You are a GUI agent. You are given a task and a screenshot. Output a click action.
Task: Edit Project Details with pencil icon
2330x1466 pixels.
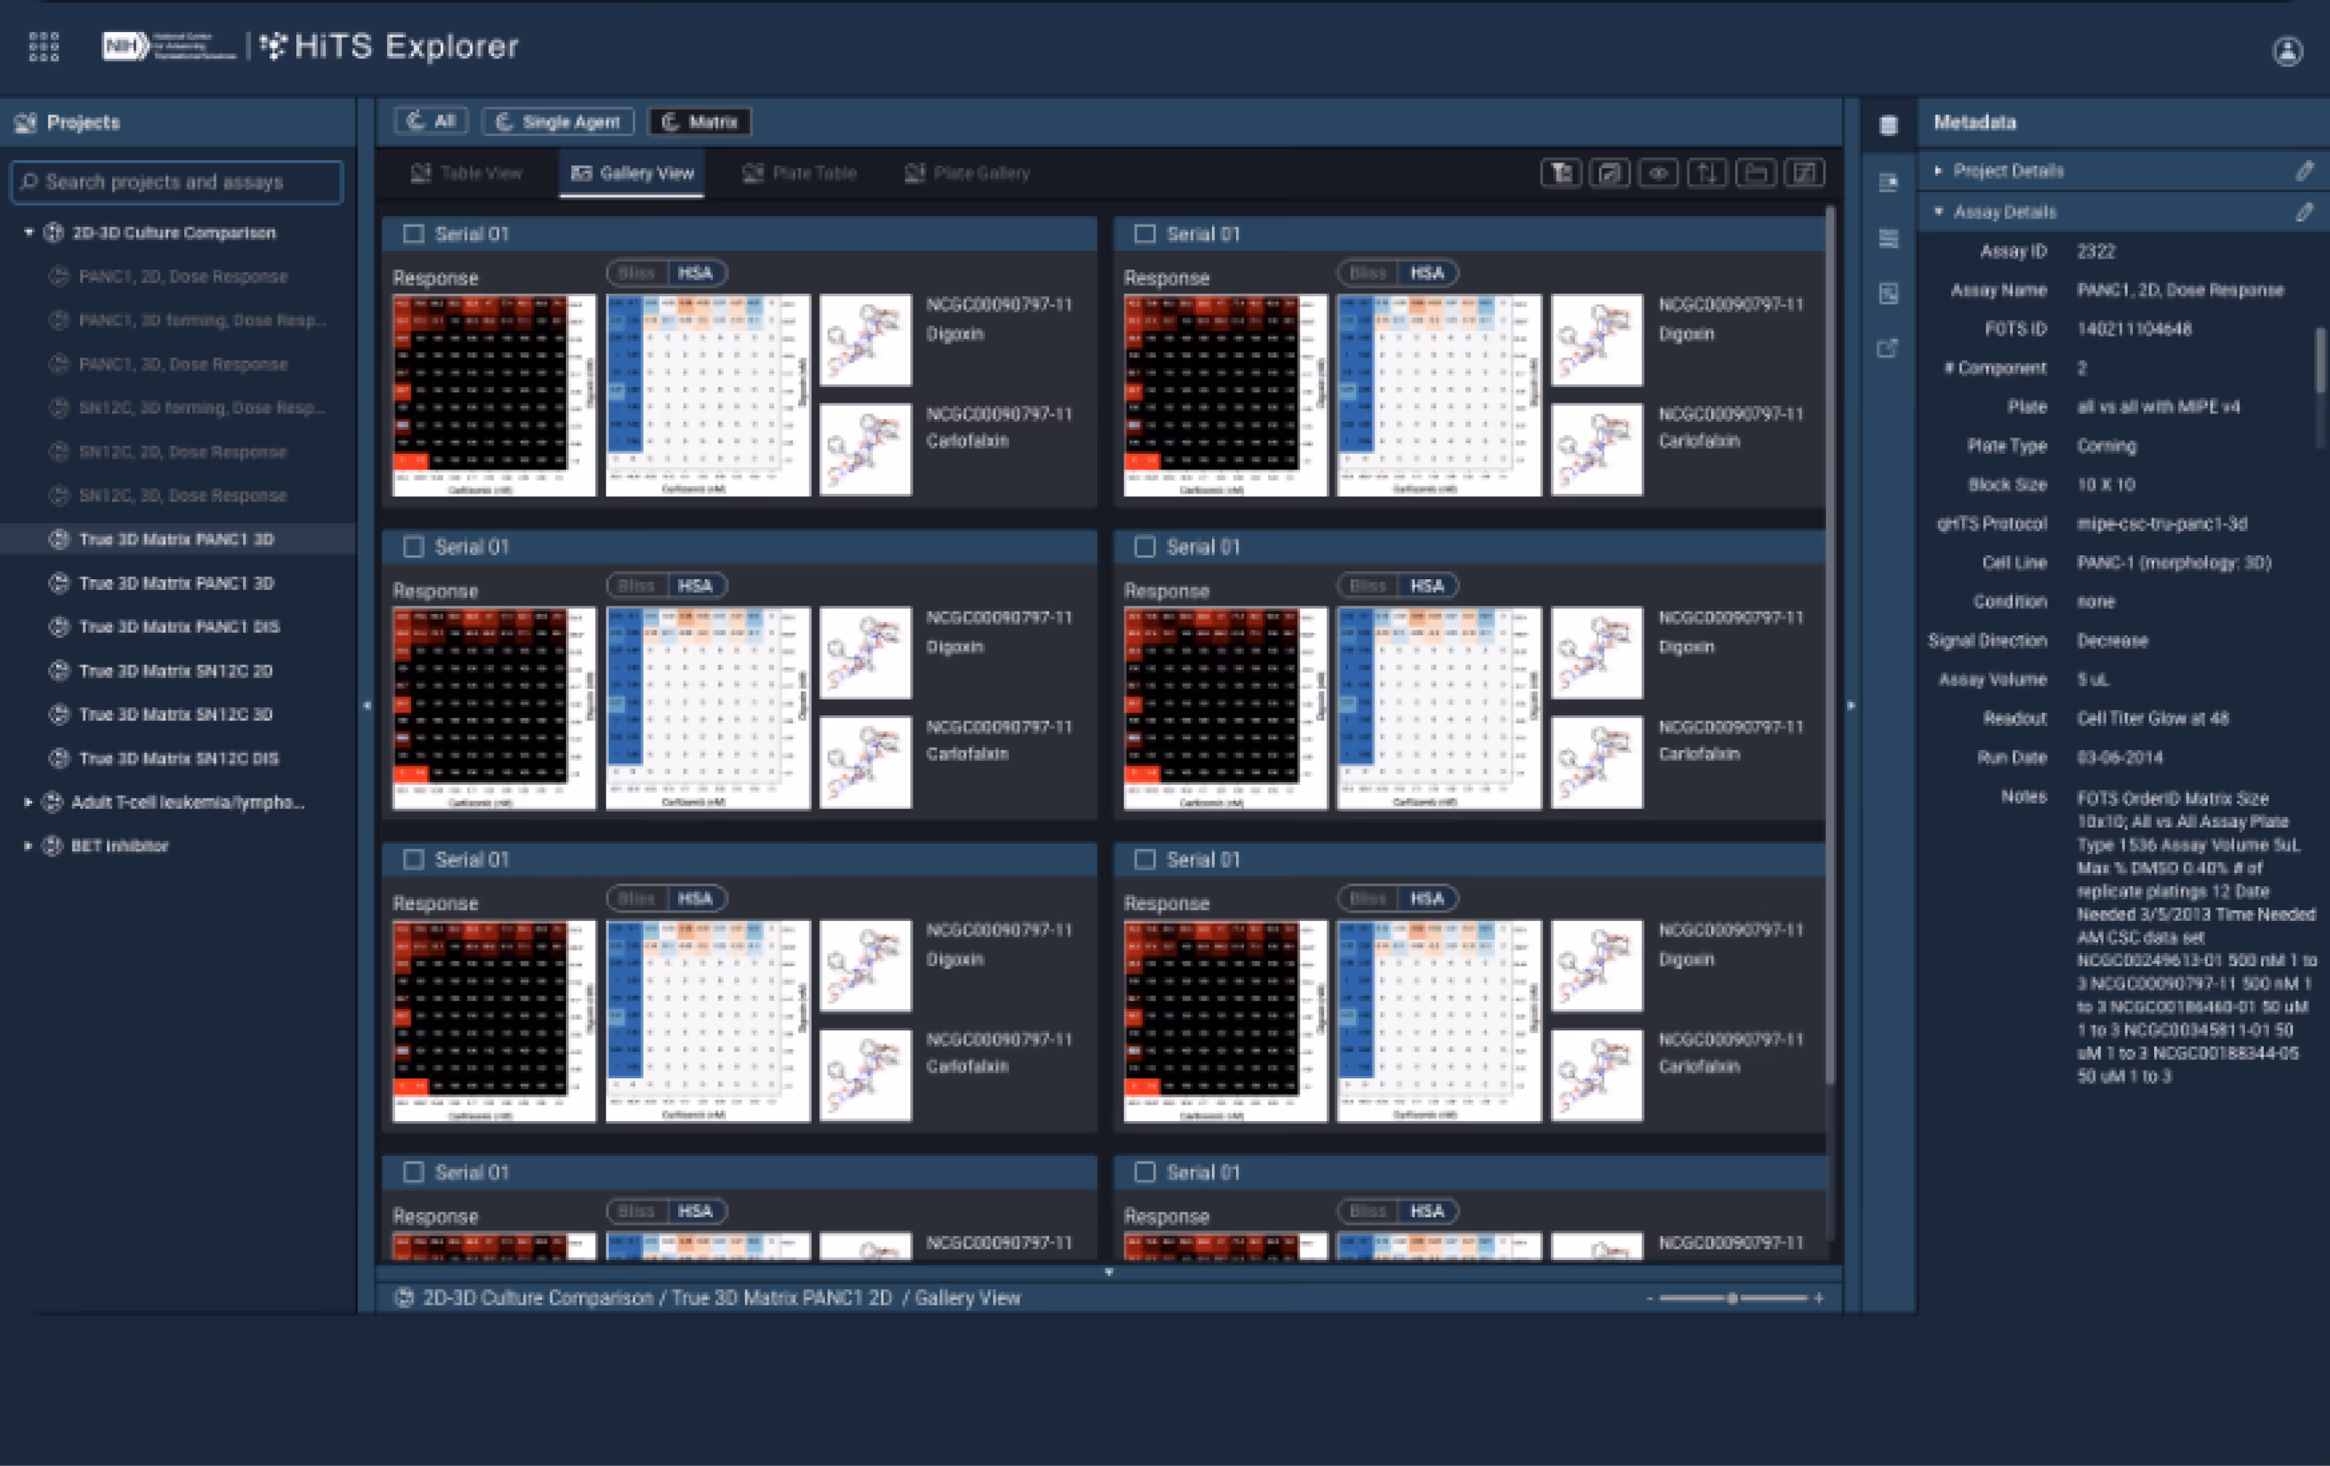2304,171
